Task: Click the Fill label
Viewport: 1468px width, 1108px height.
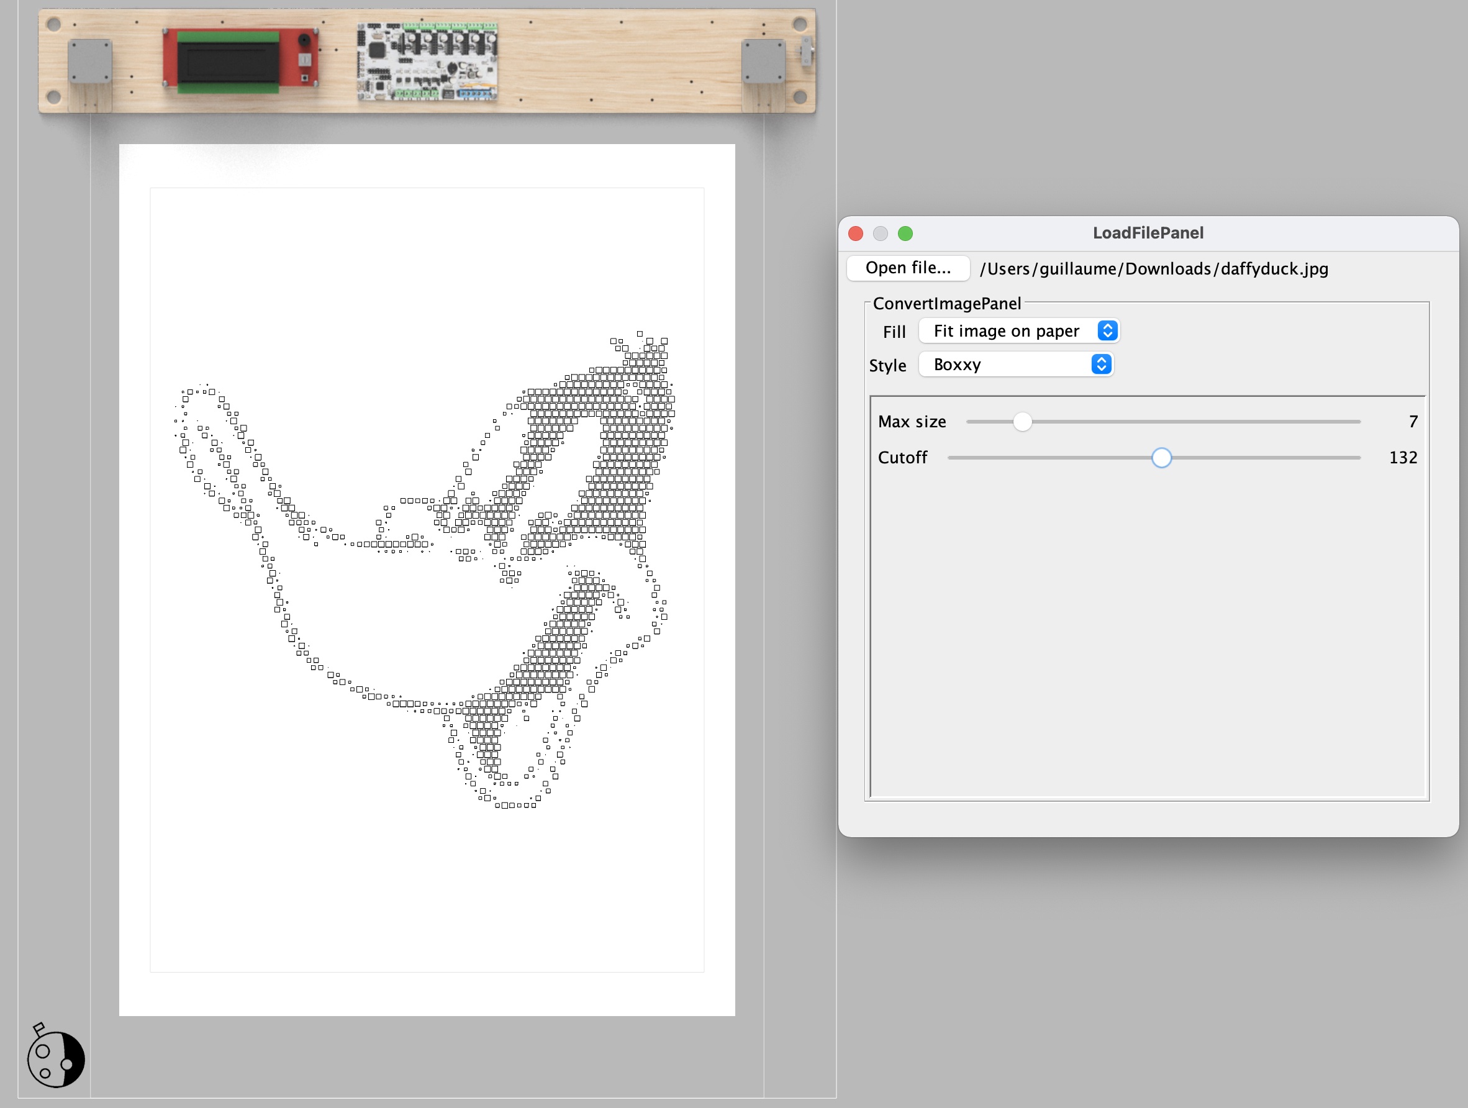Action: point(894,332)
